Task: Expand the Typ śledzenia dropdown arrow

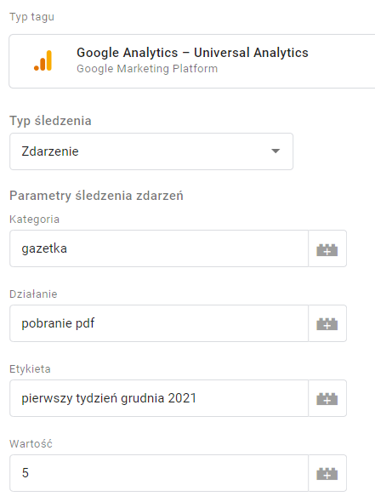Action: point(276,151)
